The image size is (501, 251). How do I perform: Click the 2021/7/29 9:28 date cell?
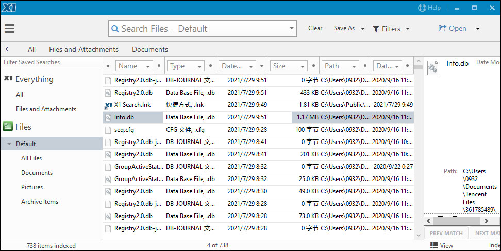247,130
